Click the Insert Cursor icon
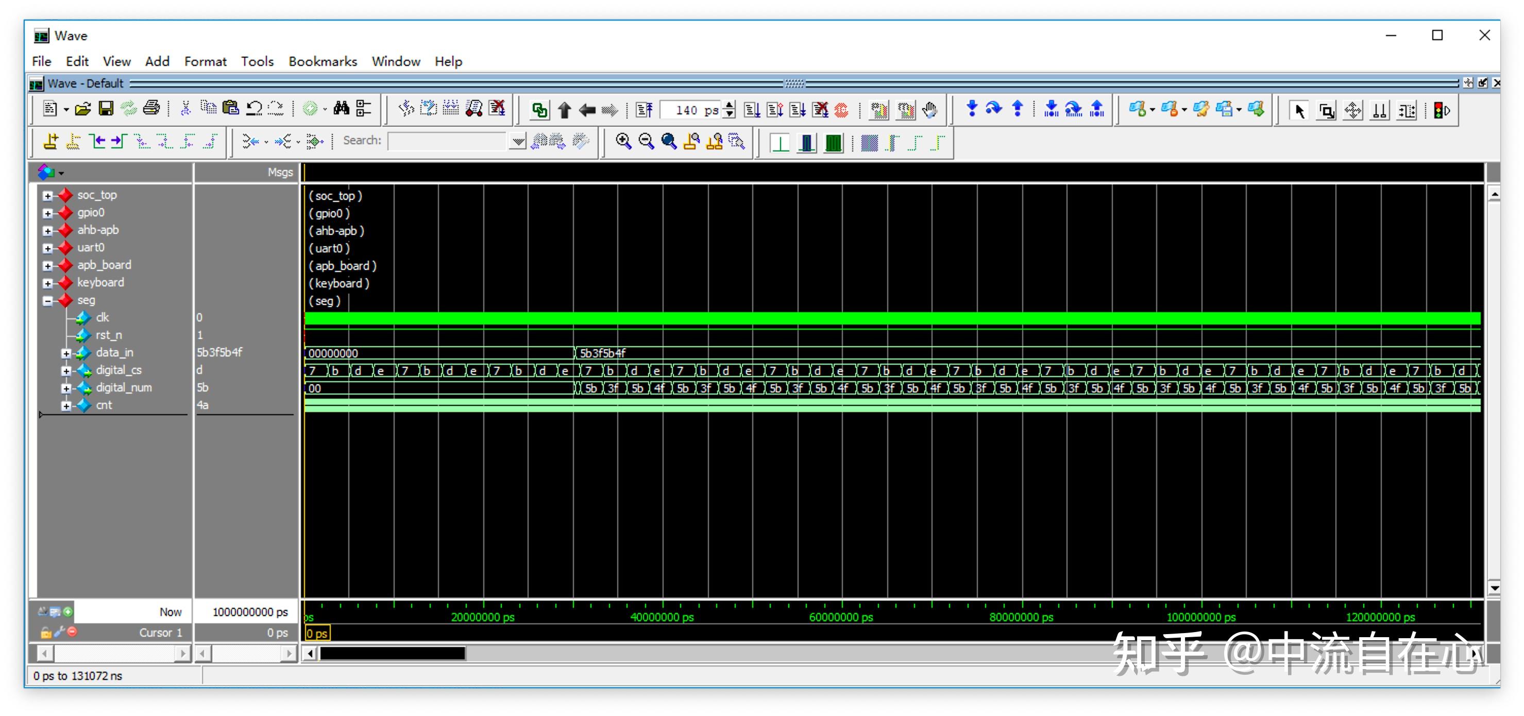 coord(51,142)
